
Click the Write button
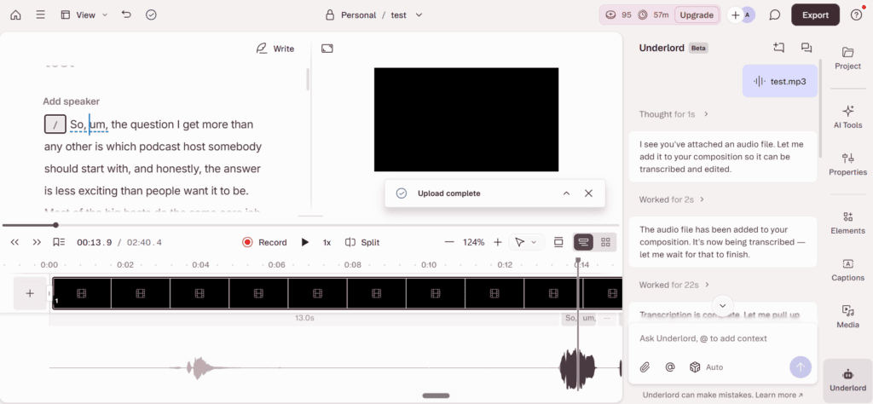click(275, 49)
